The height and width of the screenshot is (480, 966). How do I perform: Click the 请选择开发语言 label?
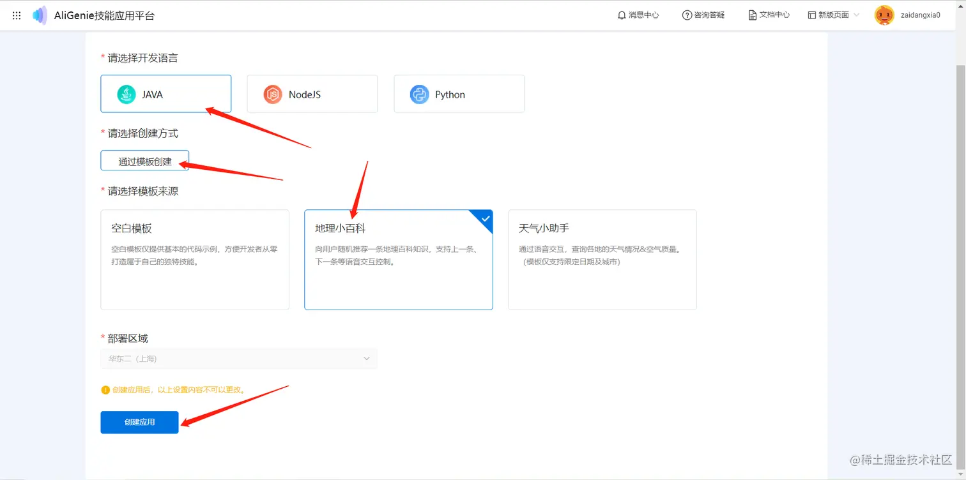pyautogui.click(x=143, y=58)
